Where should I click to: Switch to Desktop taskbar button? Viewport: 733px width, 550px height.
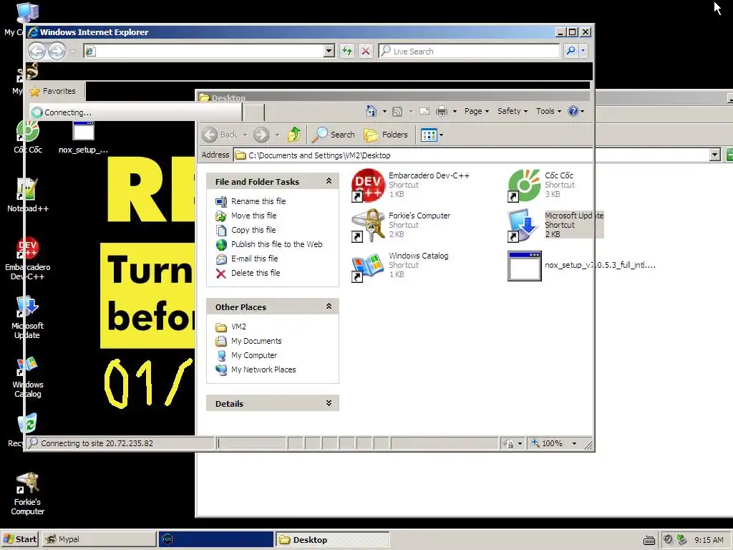coord(332,539)
